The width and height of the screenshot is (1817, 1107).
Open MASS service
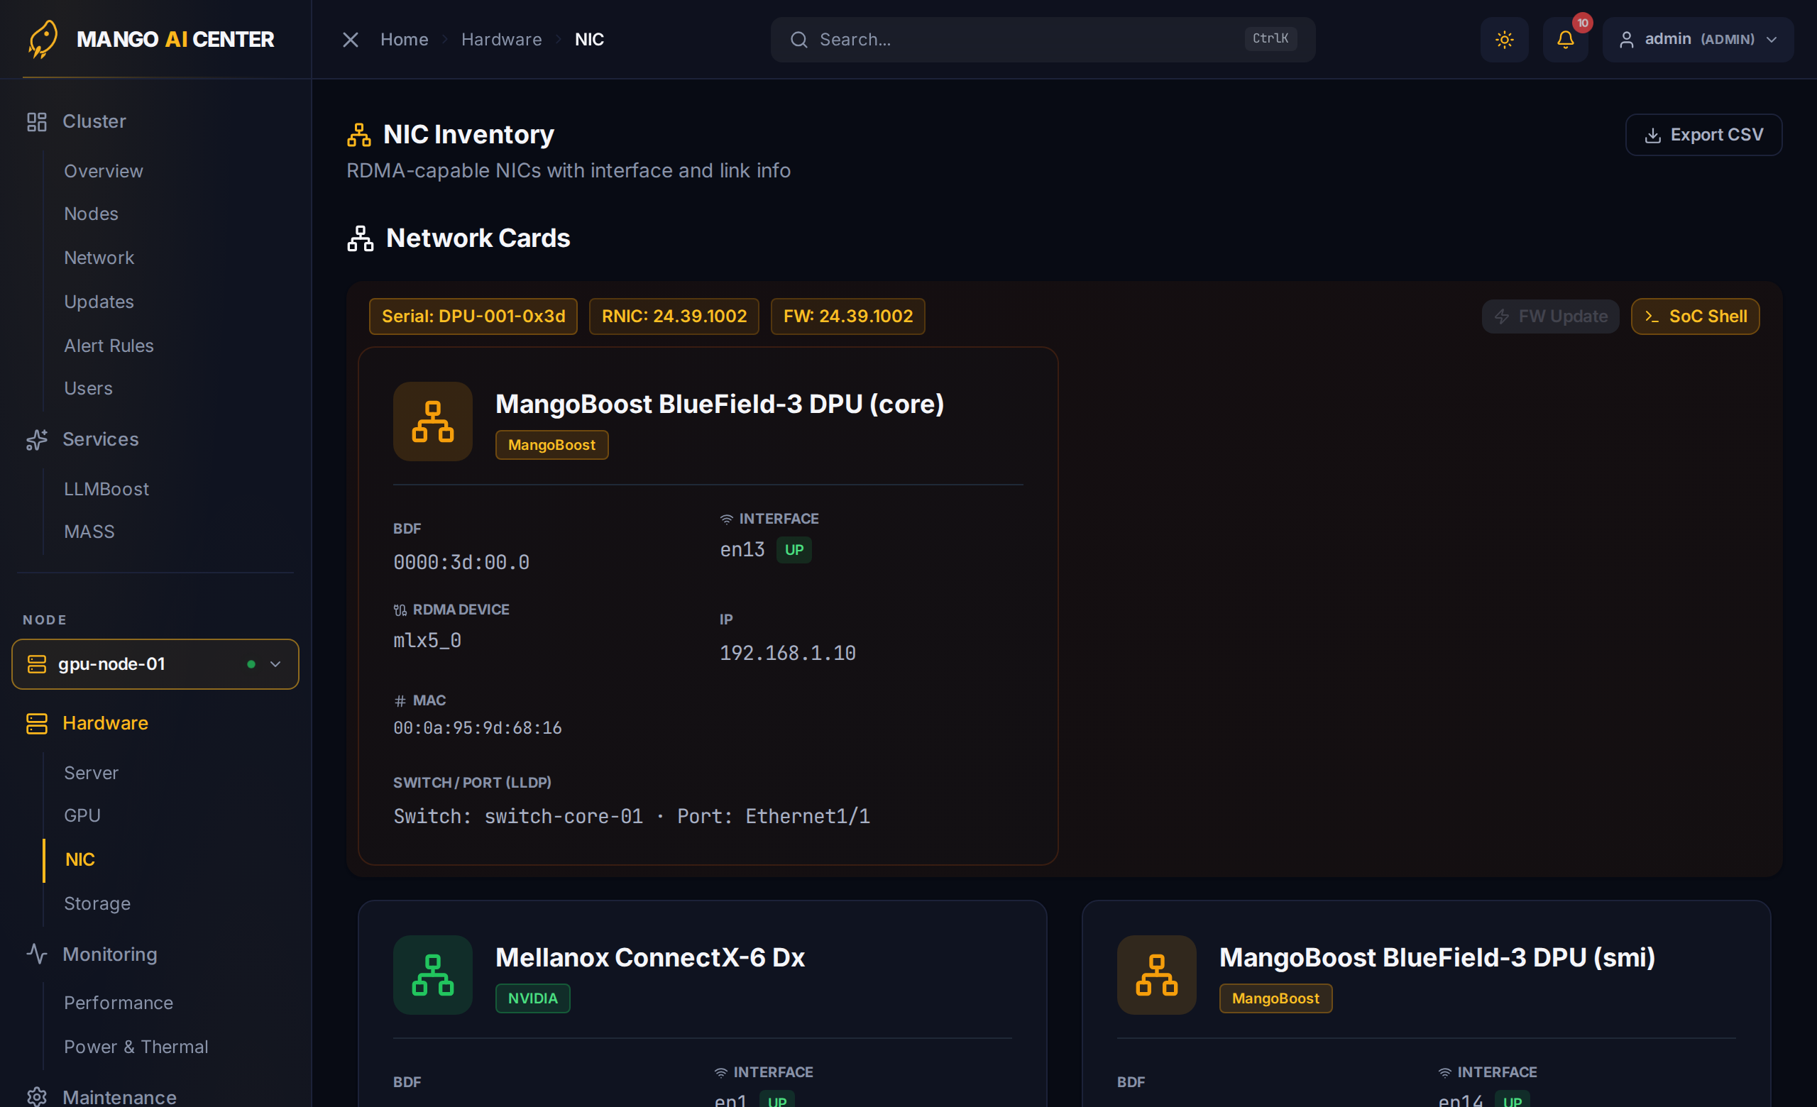click(89, 532)
